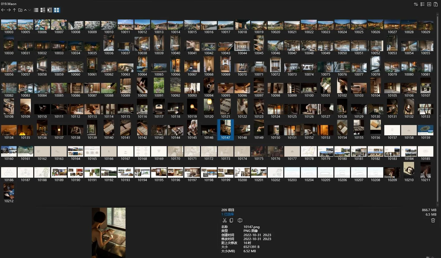Copy the selected file
Image resolution: width=441 pixels, height=258 pixels.
tap(231, 220)
